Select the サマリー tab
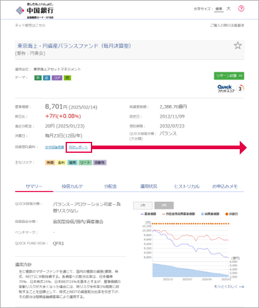259x308 pixels. [x=34, y=187]
